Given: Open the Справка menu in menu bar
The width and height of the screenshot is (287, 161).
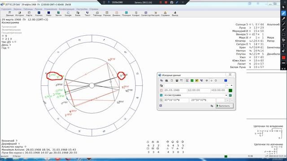Looking at the screenshot, I should tap(94, 9).
